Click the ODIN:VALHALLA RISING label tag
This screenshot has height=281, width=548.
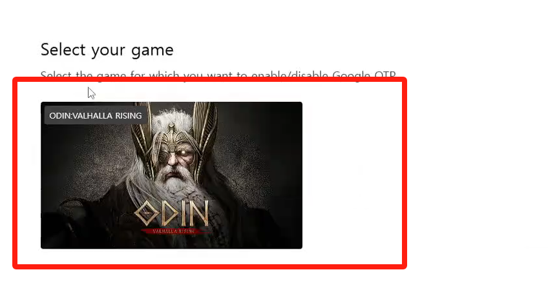[96, 115]
